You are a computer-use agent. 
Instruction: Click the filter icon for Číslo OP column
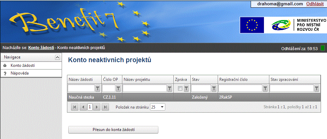(x=118, y=89)
